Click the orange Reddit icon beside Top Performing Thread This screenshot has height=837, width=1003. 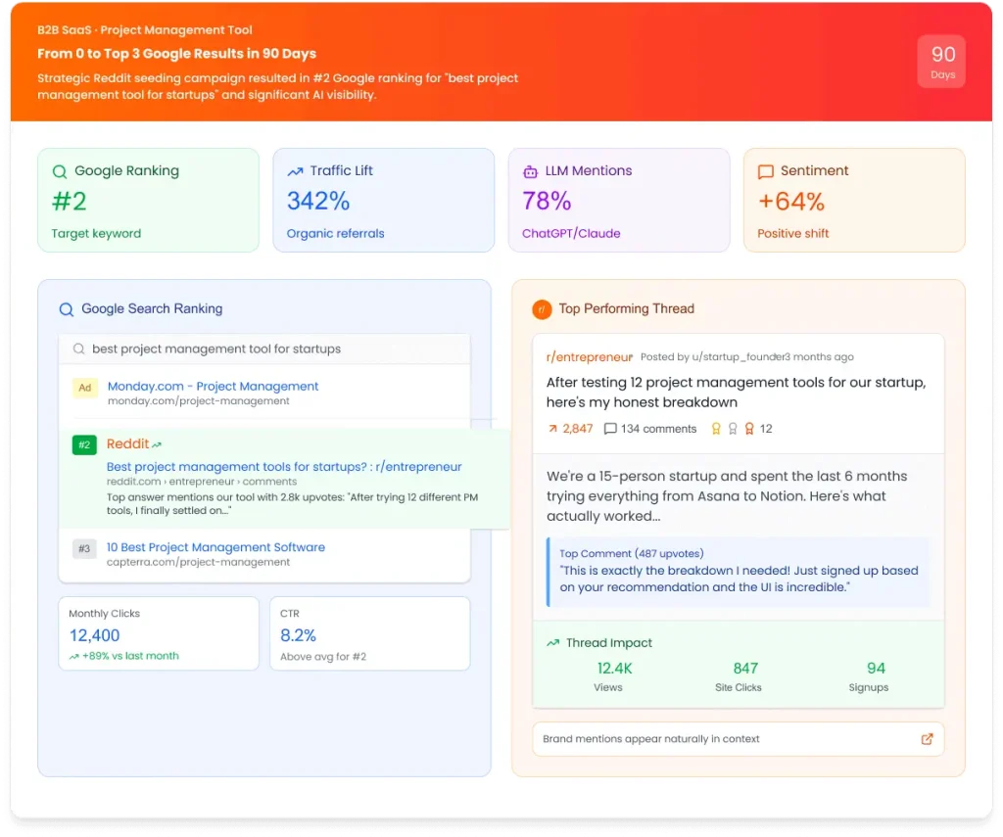pos(542,309)
